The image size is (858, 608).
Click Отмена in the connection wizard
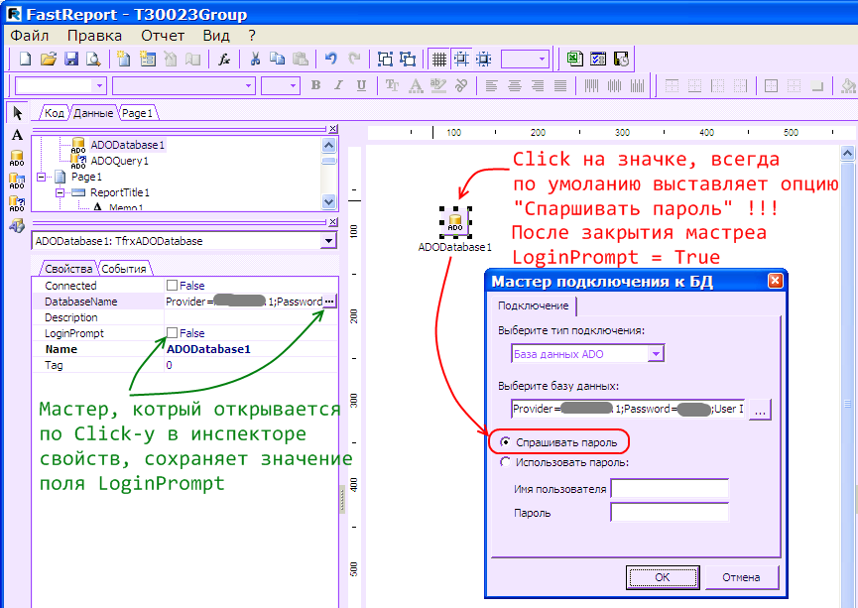tap(741, 577)
